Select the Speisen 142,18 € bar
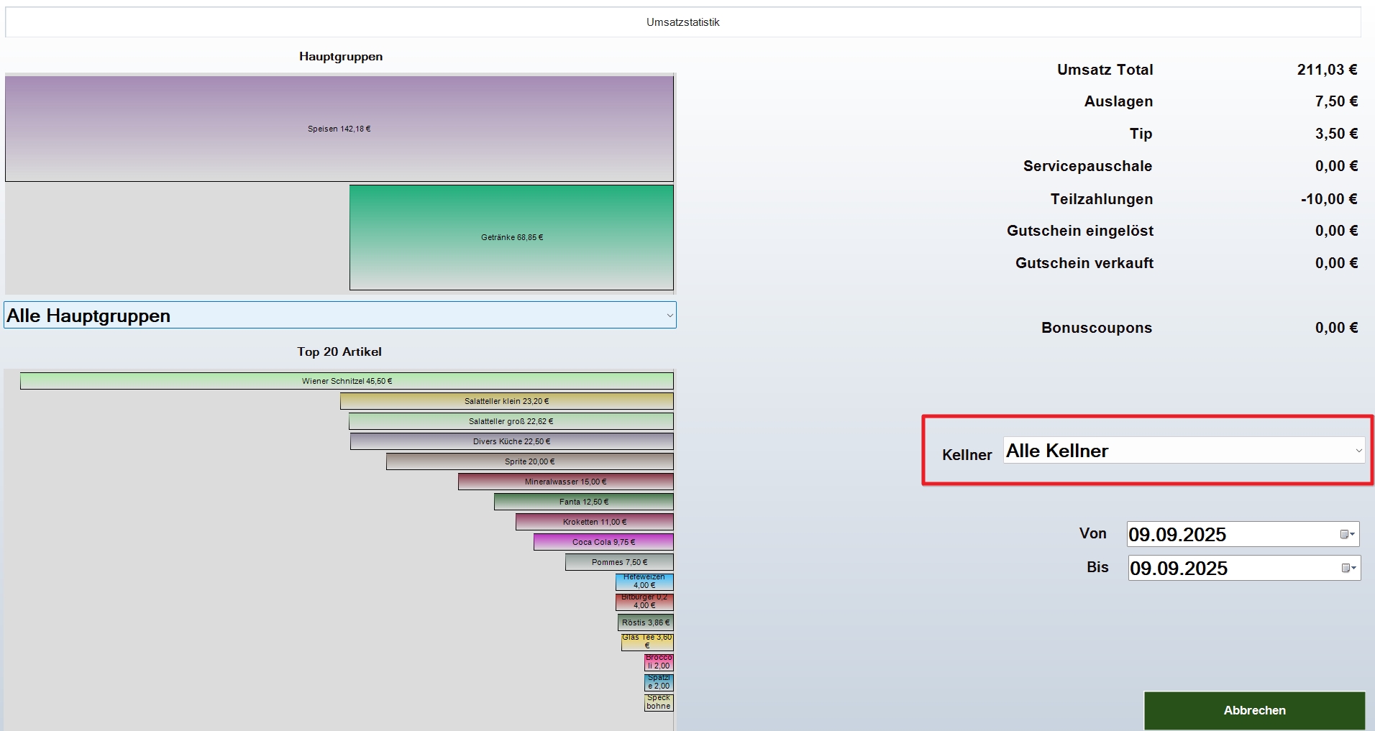Viewport: 1375px width, 731px height. click(x=339, y=129)
